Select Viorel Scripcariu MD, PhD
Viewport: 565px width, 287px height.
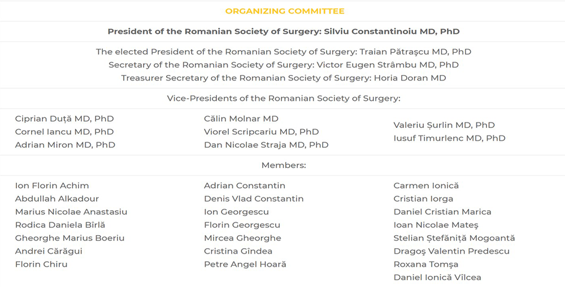coord(261,132)
